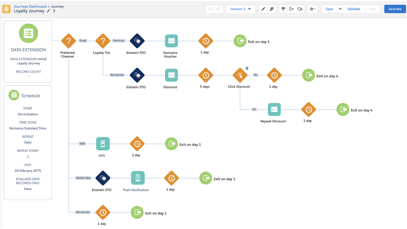Click the Validate button

pos(353,9)
